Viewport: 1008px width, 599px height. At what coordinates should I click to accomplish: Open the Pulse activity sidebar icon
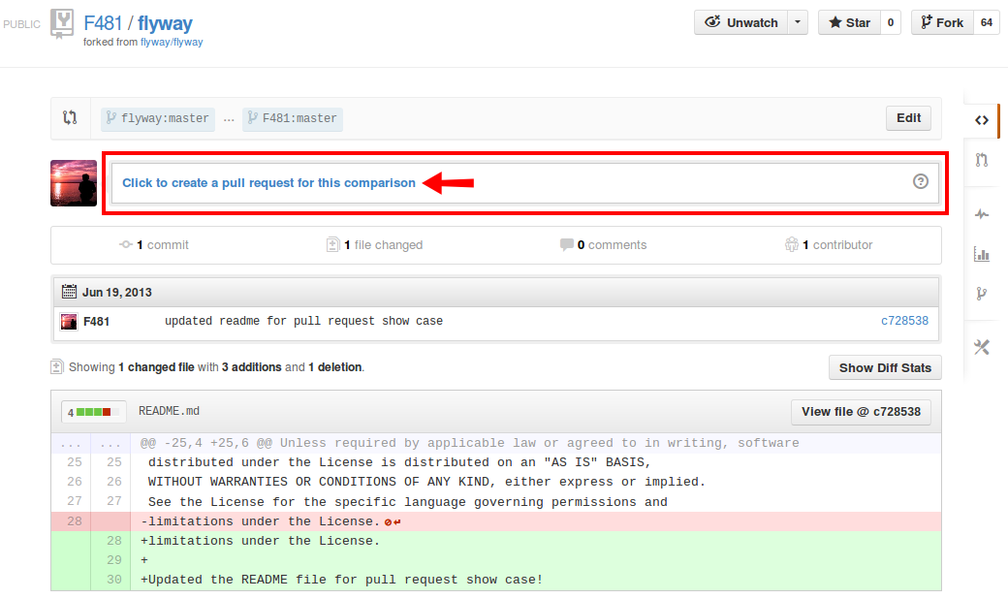click(981, 214)
